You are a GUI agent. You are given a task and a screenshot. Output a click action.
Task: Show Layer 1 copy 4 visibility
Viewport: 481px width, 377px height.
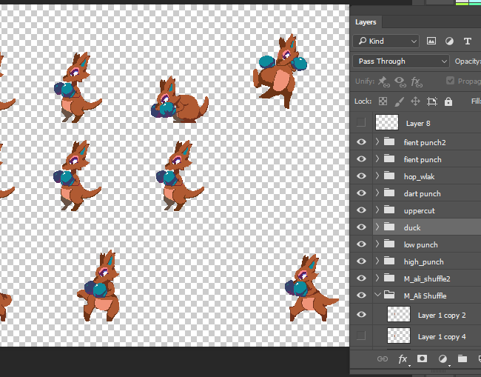[361, 336]
